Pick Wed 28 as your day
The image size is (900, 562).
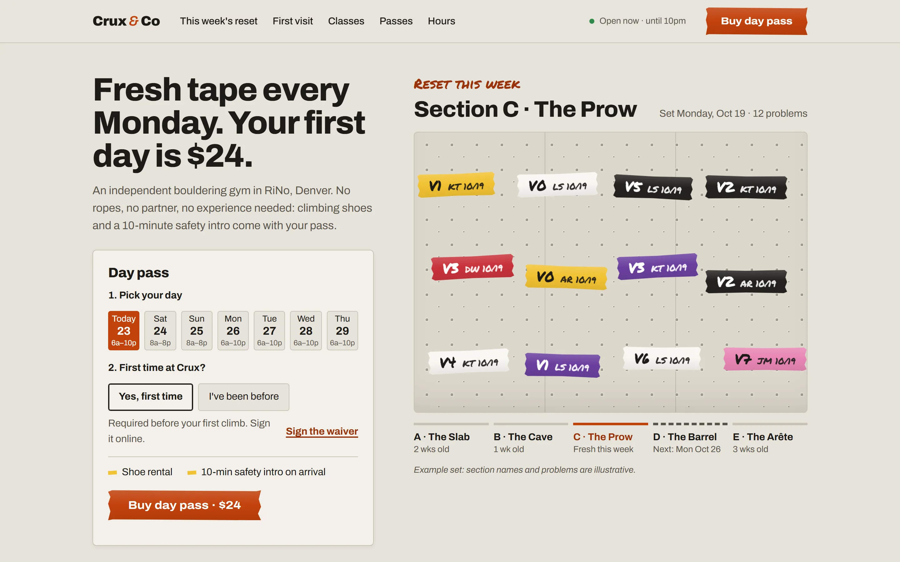tap(306, 330)
